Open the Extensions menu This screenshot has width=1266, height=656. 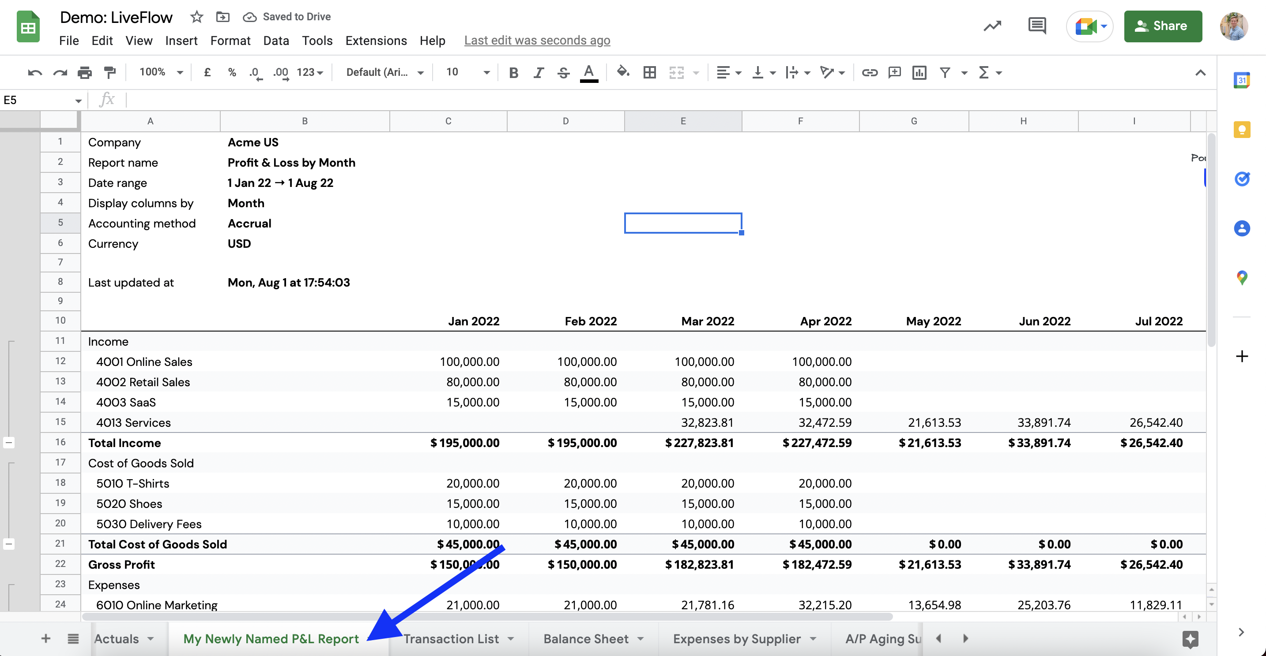pyautogui.click(x=376, y=40)
